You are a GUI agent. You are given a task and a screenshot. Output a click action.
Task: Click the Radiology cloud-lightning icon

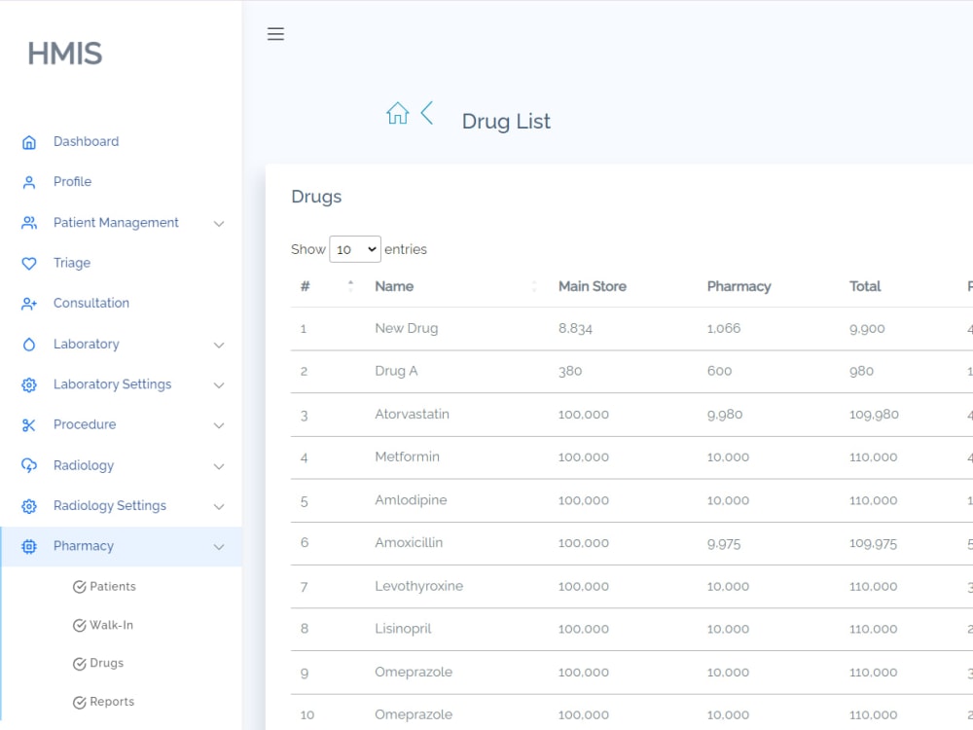pyautogui.click(x=29, y=465)
